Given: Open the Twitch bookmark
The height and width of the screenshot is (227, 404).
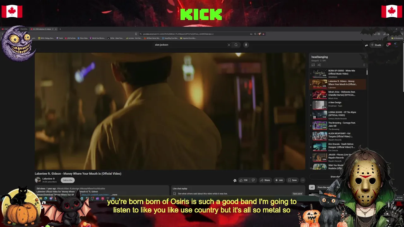Looking at the screenshot, I should pos(60,38).
